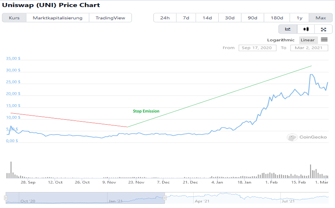The height and width of the screenshot is (208, 335).
Task: Click the shaded navigator selection area
Action: pos(86,198)
